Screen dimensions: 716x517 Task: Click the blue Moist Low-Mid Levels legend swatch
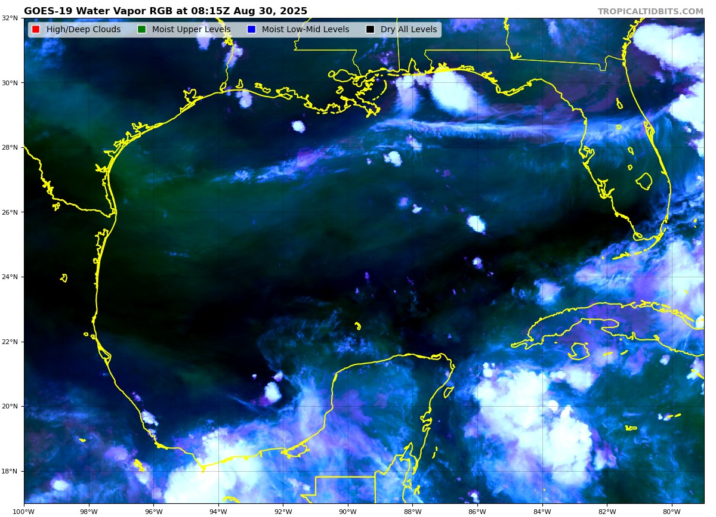[x=251, y=29]
